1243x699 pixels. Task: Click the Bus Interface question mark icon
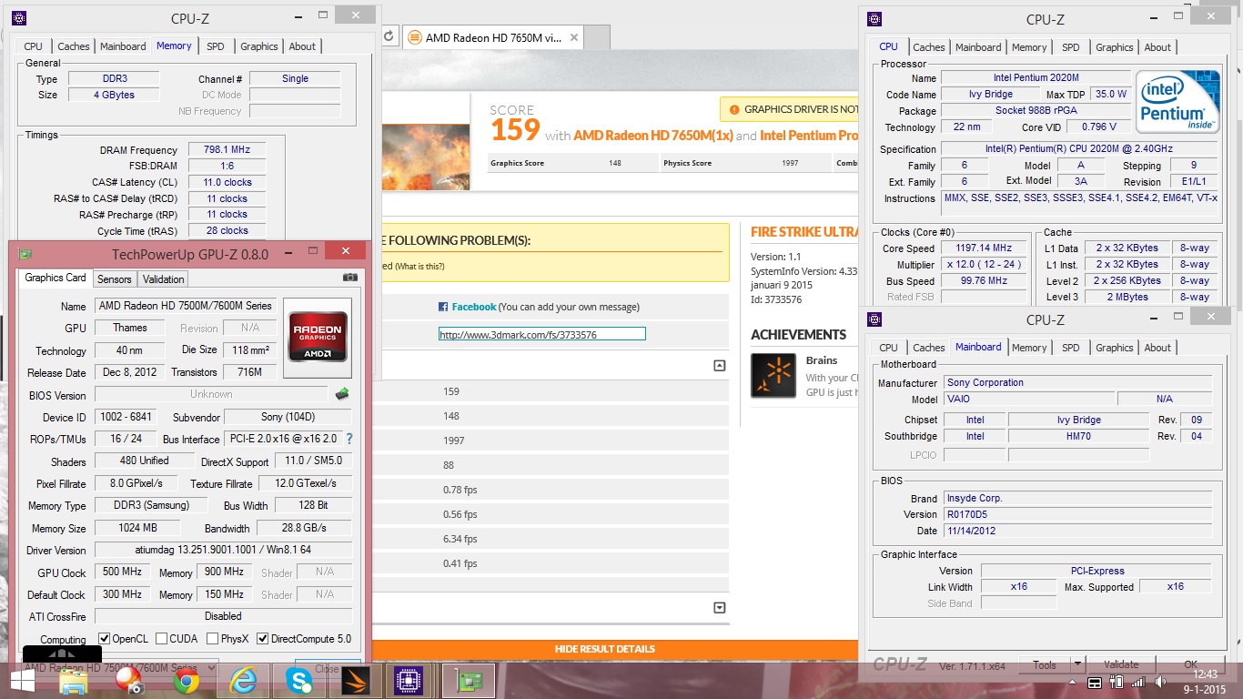(x=349, y=439)
